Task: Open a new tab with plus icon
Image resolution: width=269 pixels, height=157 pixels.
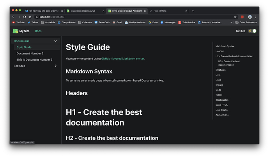Action: [193, 11]
